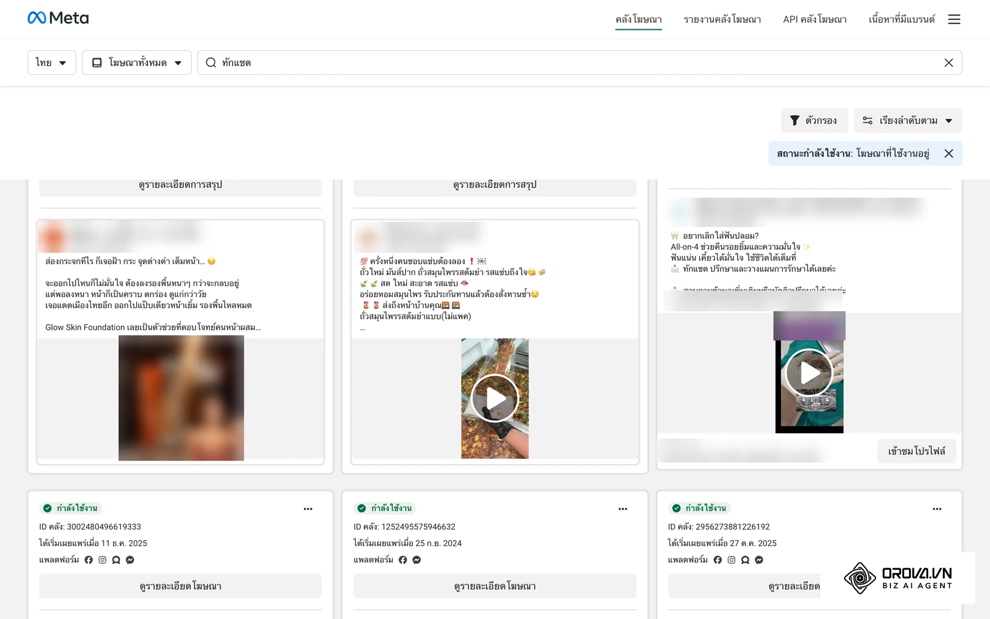Click Audience Network icon on ad 3002480496619333

coord(116,560)
